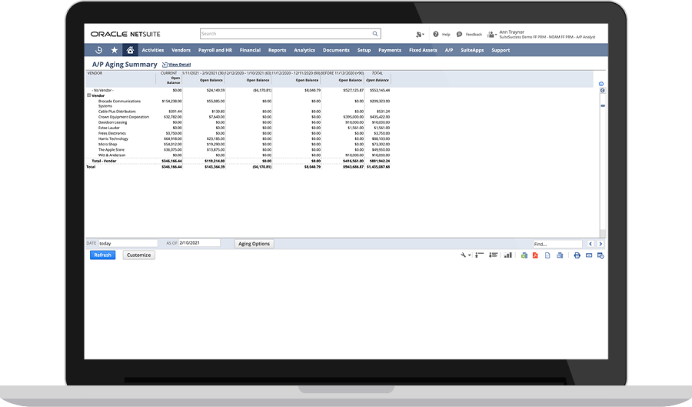Open the recent records clock icon
The width and height of the screenshot is (692, 407).
pos(99,50)
